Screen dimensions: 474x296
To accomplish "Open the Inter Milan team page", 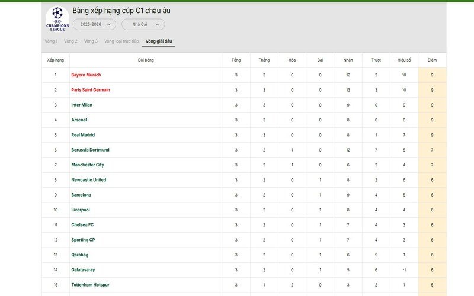I will 82,105.
